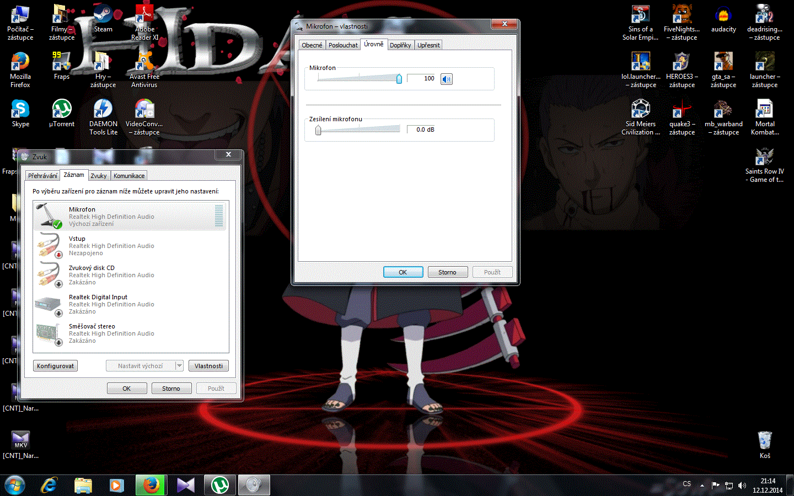Open Sins of a Solar Empire icon
Image resolution: width=794 pixels, height=496 pixels.
(641, 23)
